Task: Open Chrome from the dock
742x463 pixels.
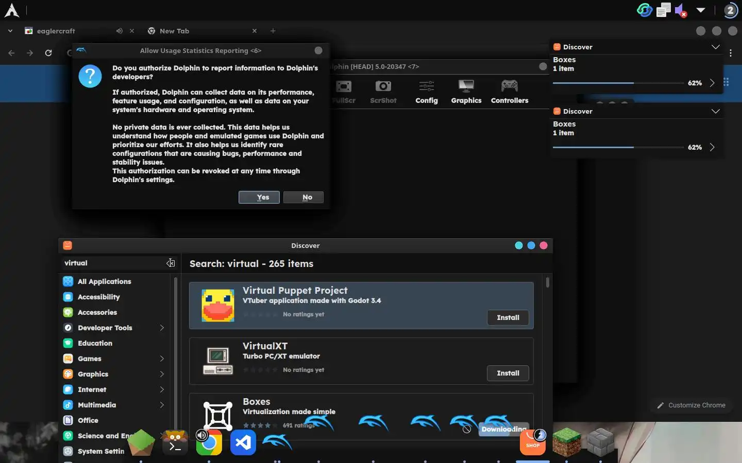Action: [209, 442]
